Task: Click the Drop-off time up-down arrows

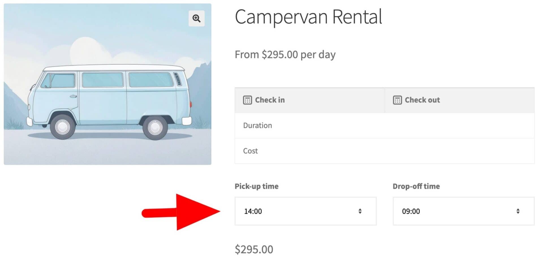Action: [x=518, y=211]
